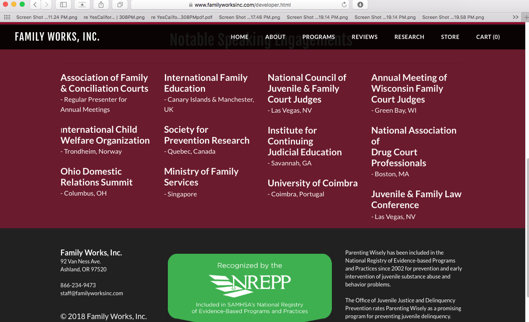
Task: Click the Share icon in toolbar
Action: coord(101,5)
